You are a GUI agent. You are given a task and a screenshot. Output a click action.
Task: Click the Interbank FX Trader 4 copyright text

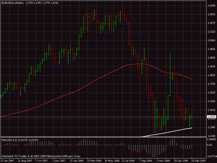coord(41,156)
